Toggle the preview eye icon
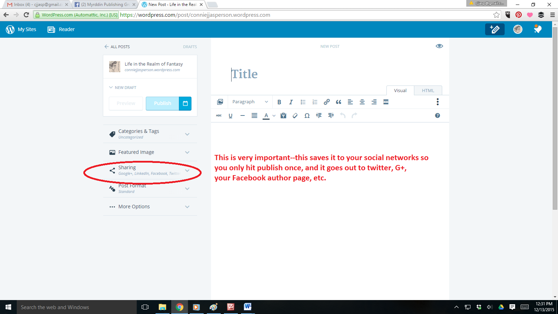Viewport: 558px width, 314px height. [439, 46]
